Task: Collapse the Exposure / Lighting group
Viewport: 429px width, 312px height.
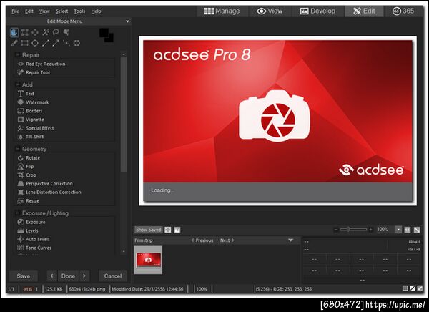Action: point(17,213)
